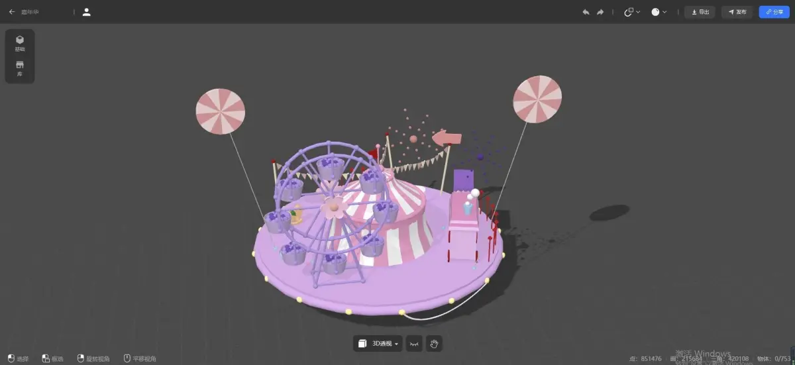
Task: Open the 基础 basic shapes cube panel
Action: (20, 43)
